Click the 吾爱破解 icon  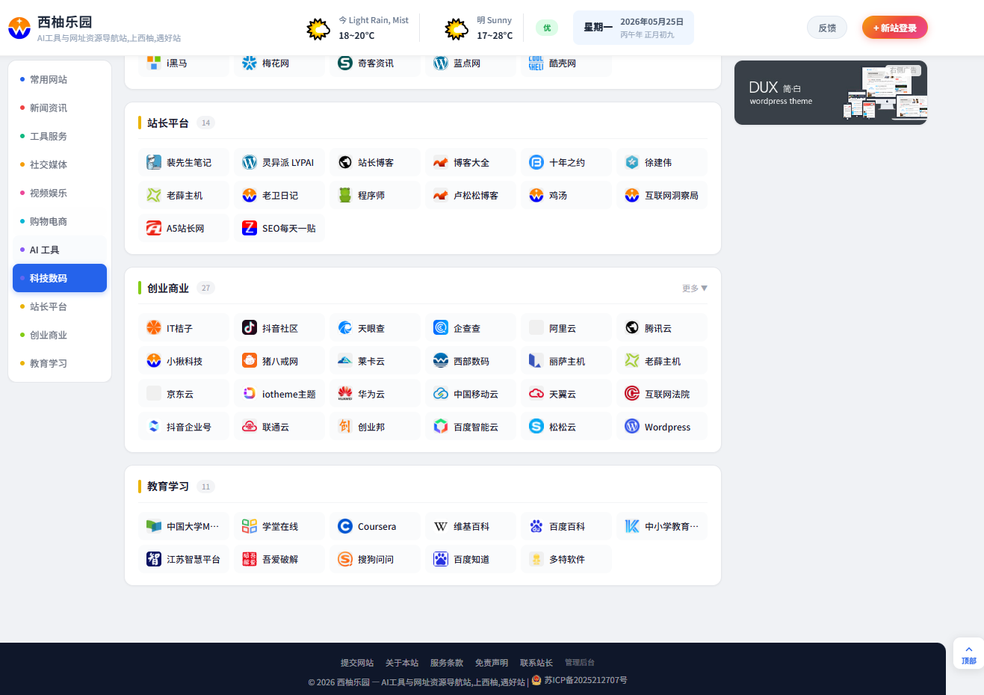[250, 559]
